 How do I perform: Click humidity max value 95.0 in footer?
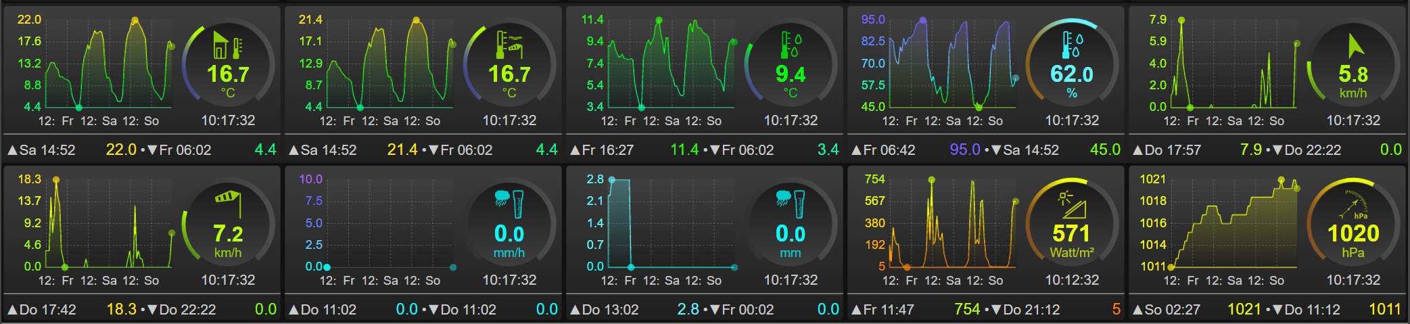(965, 149)
